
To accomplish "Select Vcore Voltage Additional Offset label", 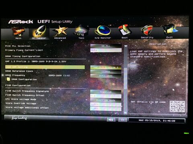I will pyautogui.click(x=27, y=108).
